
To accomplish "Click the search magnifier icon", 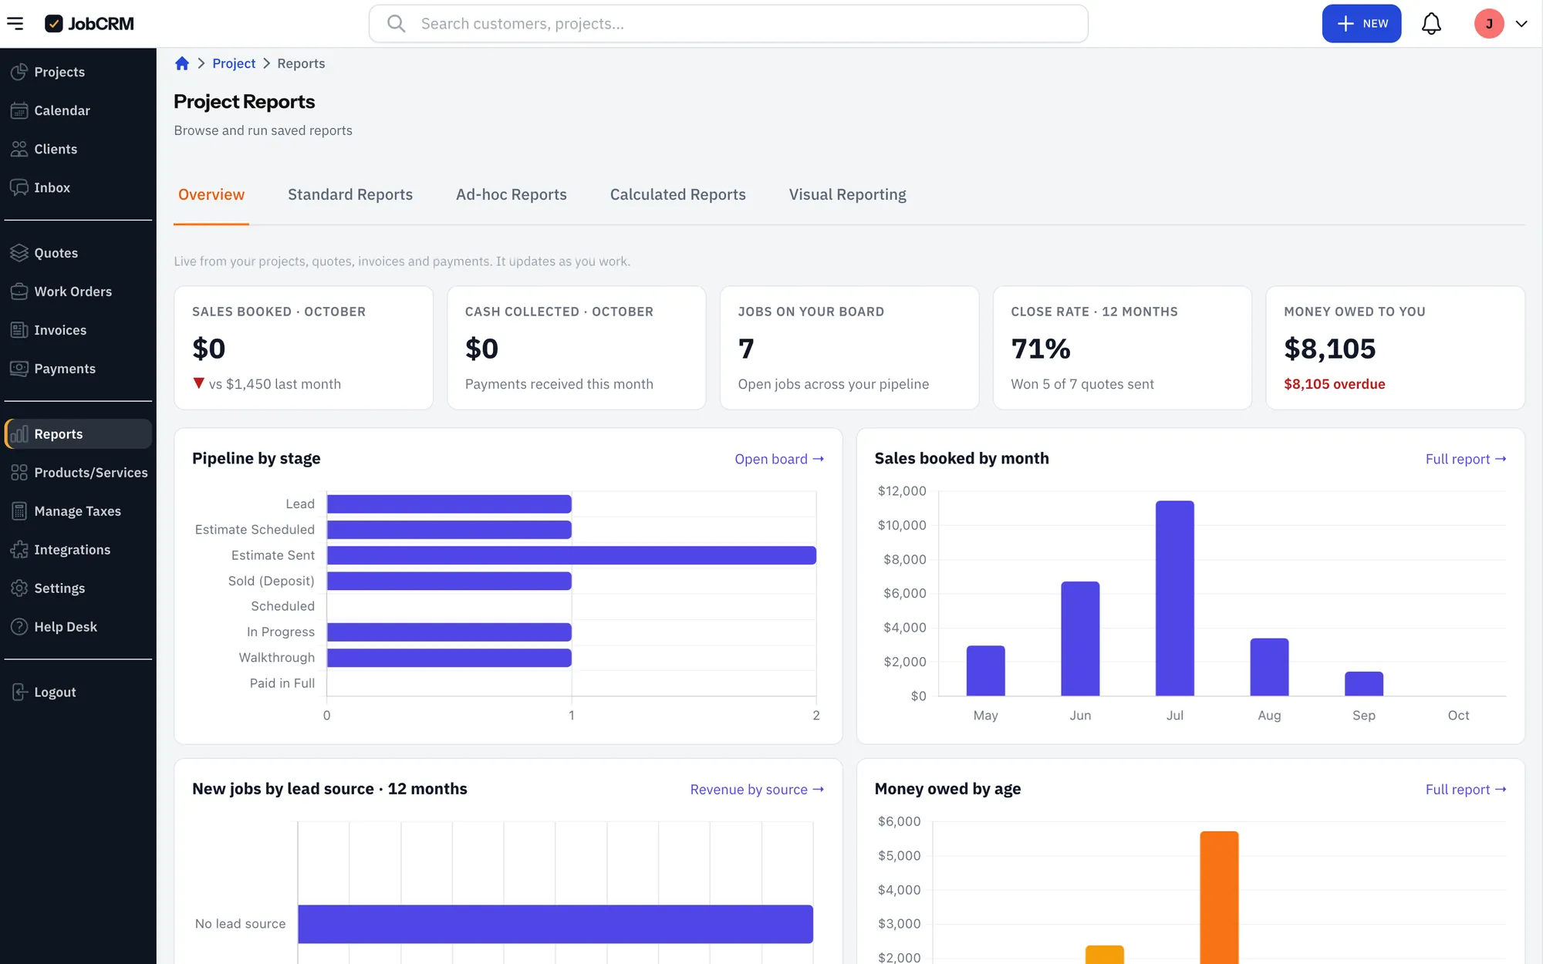I will tap(397, 24).
